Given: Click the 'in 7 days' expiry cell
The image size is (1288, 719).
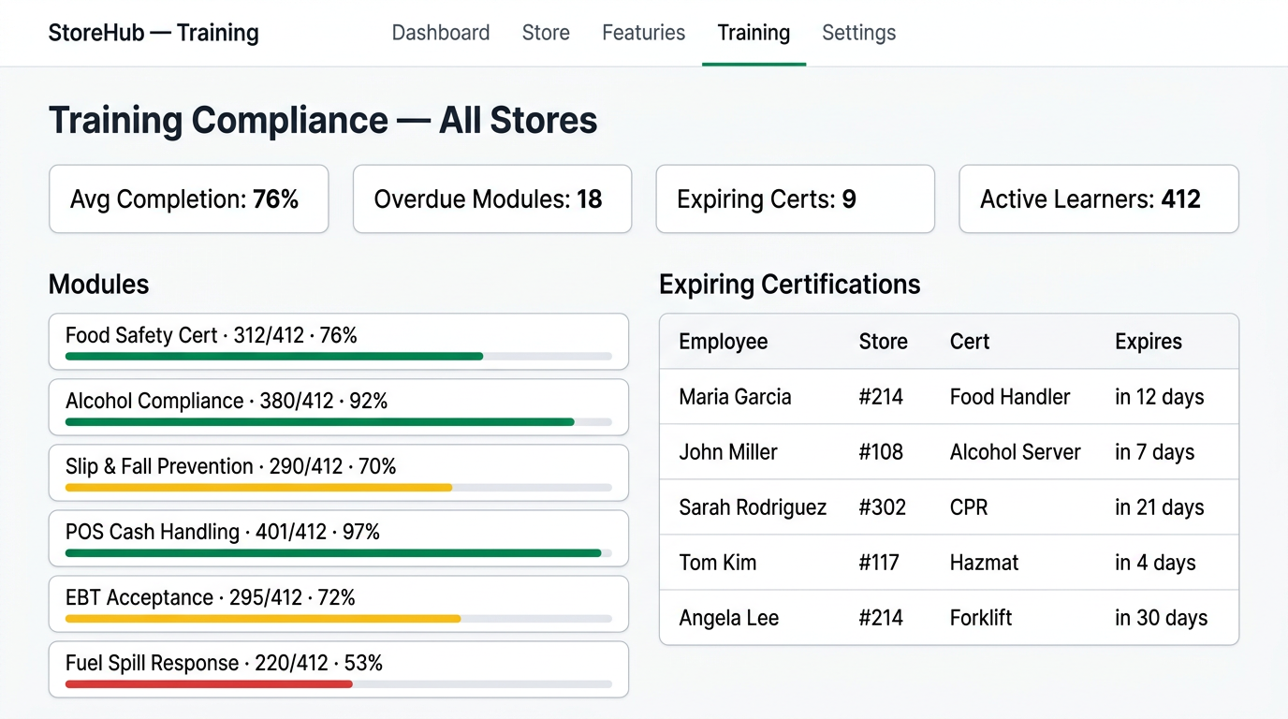Looking at the screenshot, I should click(x=1155, y=452).
